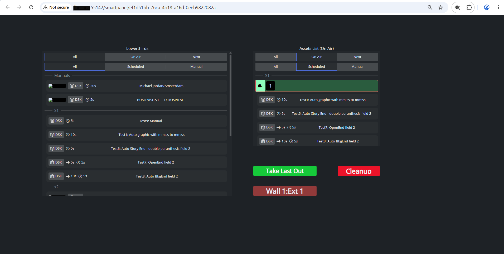Switch Assets List to Next tab
504x254 pixels.
[357, 57]
